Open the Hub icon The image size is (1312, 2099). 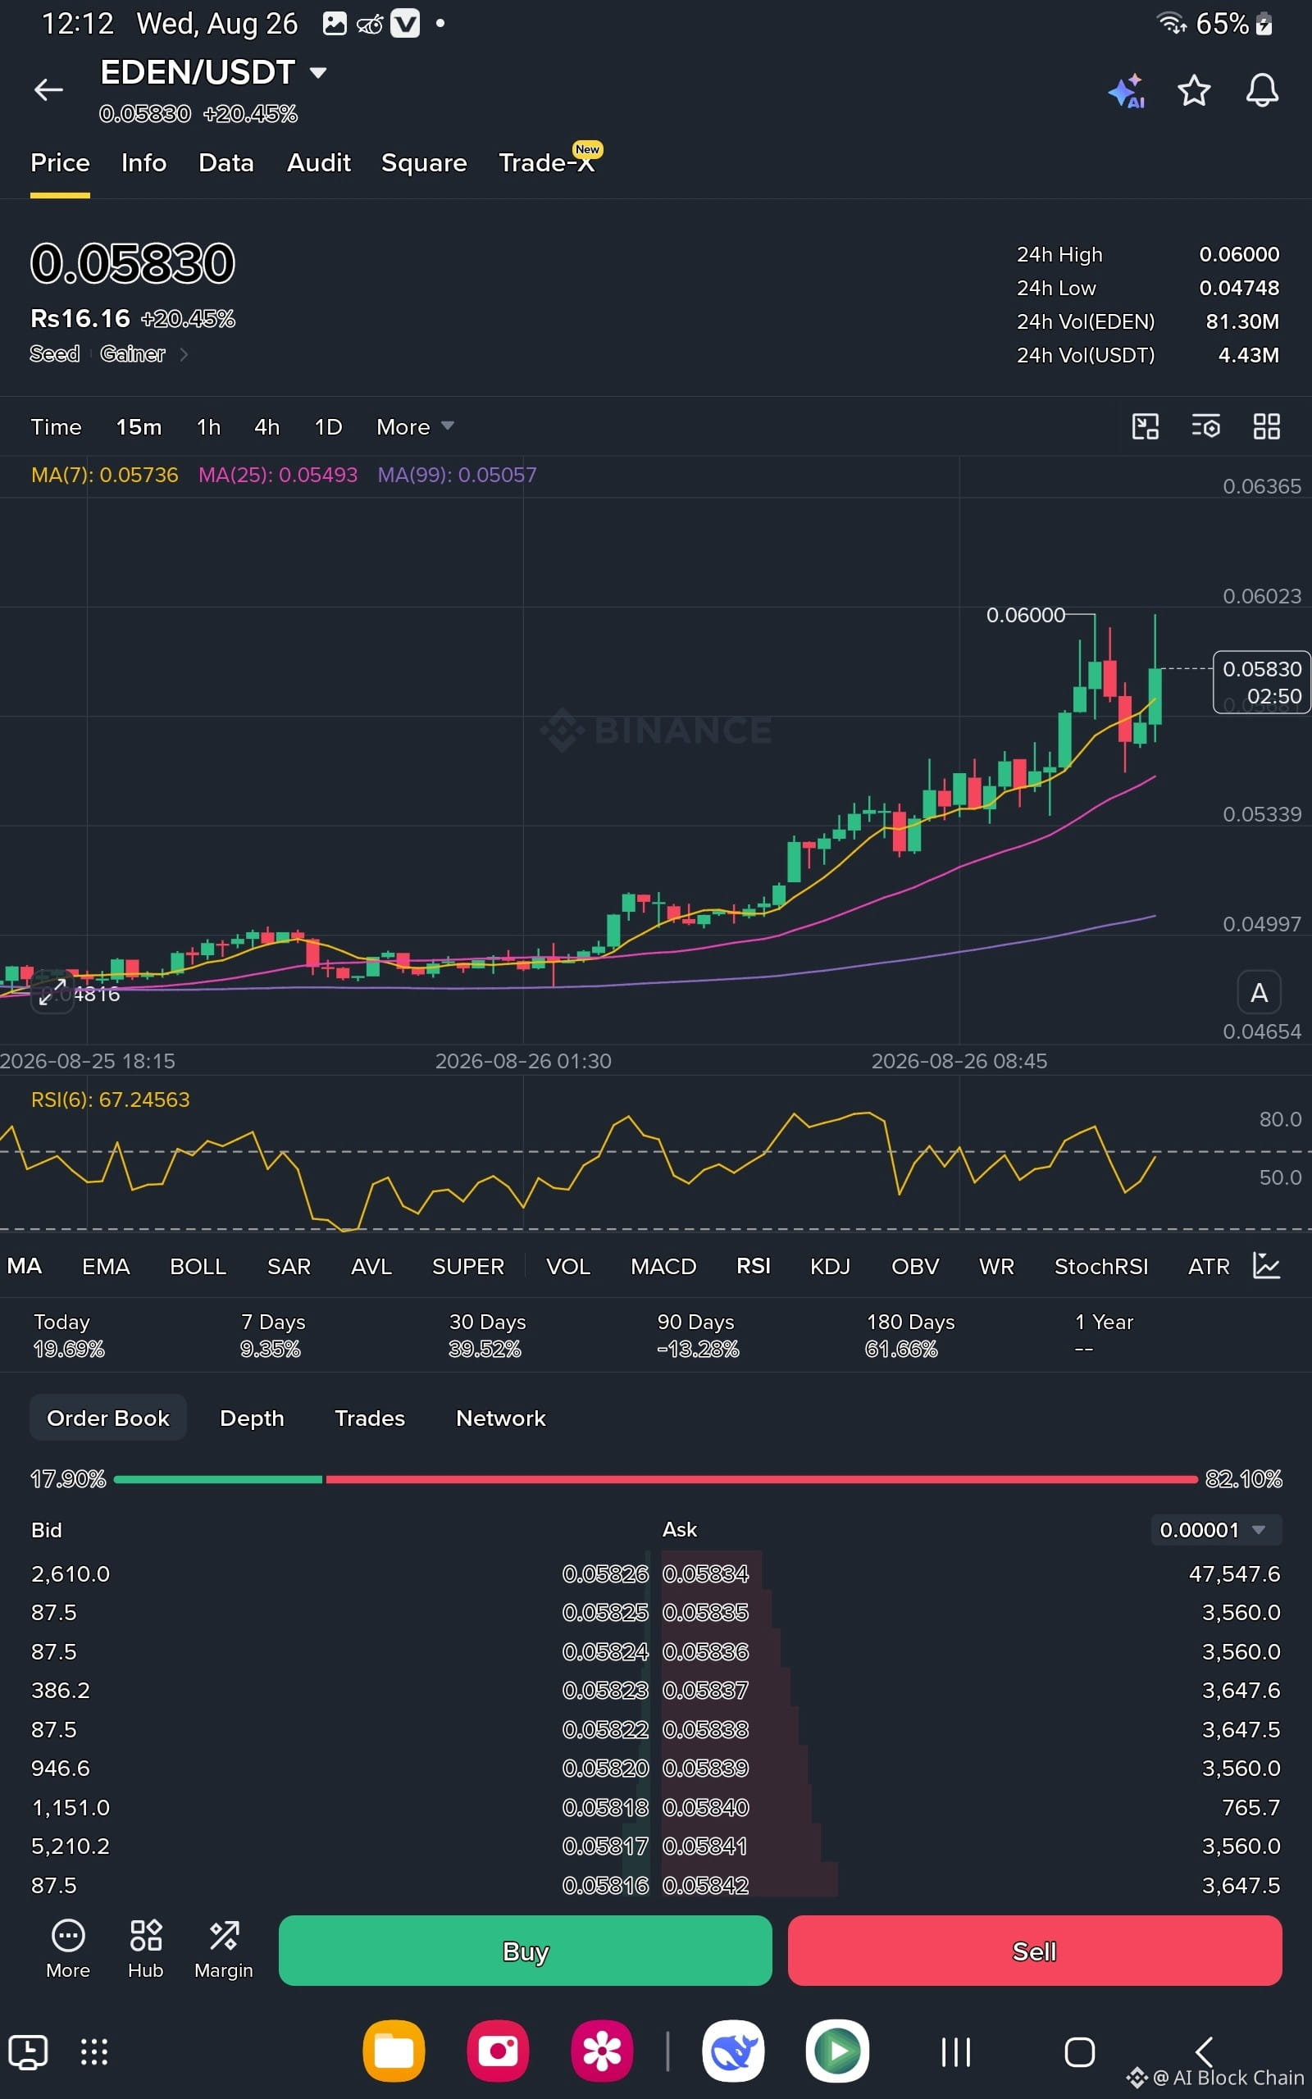point(146,1949)
